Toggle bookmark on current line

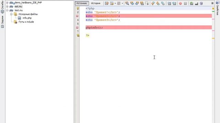(163, 3)
